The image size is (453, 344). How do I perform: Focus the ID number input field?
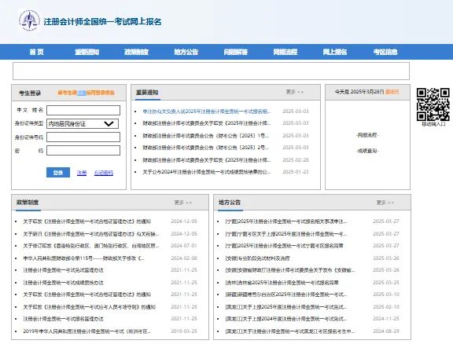point(83,137)
